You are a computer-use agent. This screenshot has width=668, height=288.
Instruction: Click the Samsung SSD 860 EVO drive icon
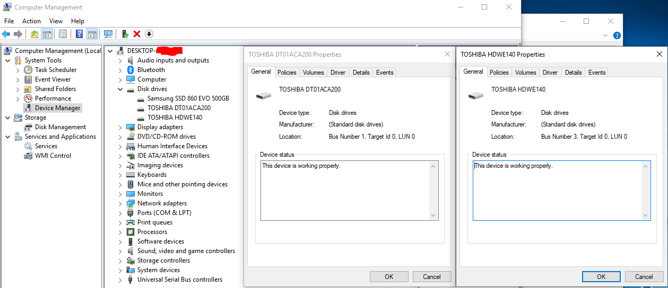tap(141, 98)
